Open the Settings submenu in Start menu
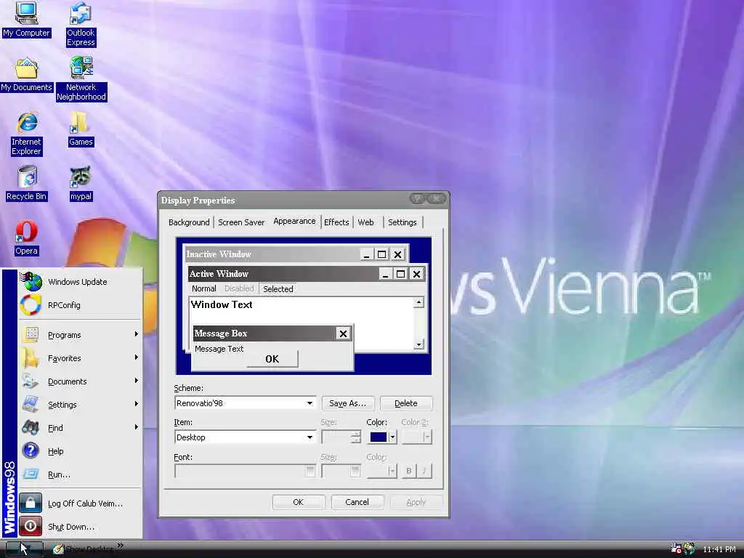The height and width of the screenshot is (558, 744). coord(80,405)
